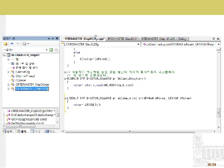Open Class View settings icon
The width and height of the screenshot is (224, 168).
coord(25,44)
